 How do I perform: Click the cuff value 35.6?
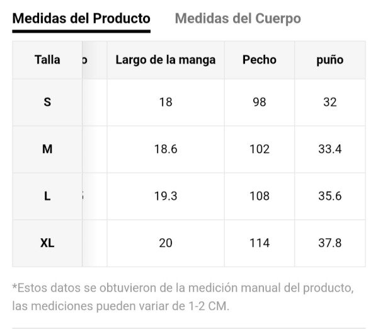click(330, 196)
